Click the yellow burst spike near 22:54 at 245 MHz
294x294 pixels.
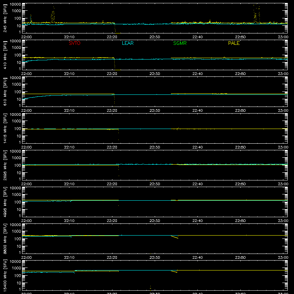[x=256, y=14]
